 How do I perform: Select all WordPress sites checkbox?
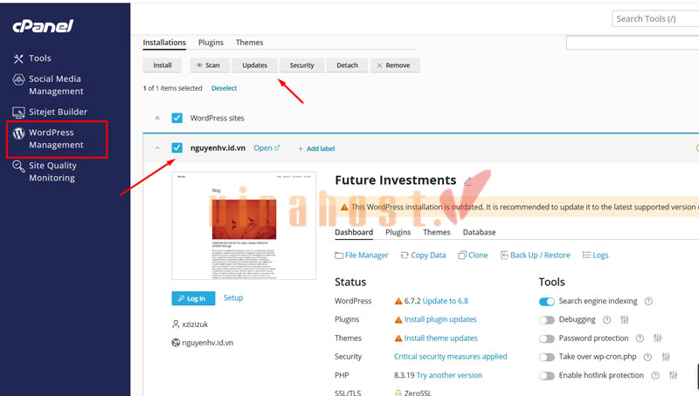pos(177,118)
